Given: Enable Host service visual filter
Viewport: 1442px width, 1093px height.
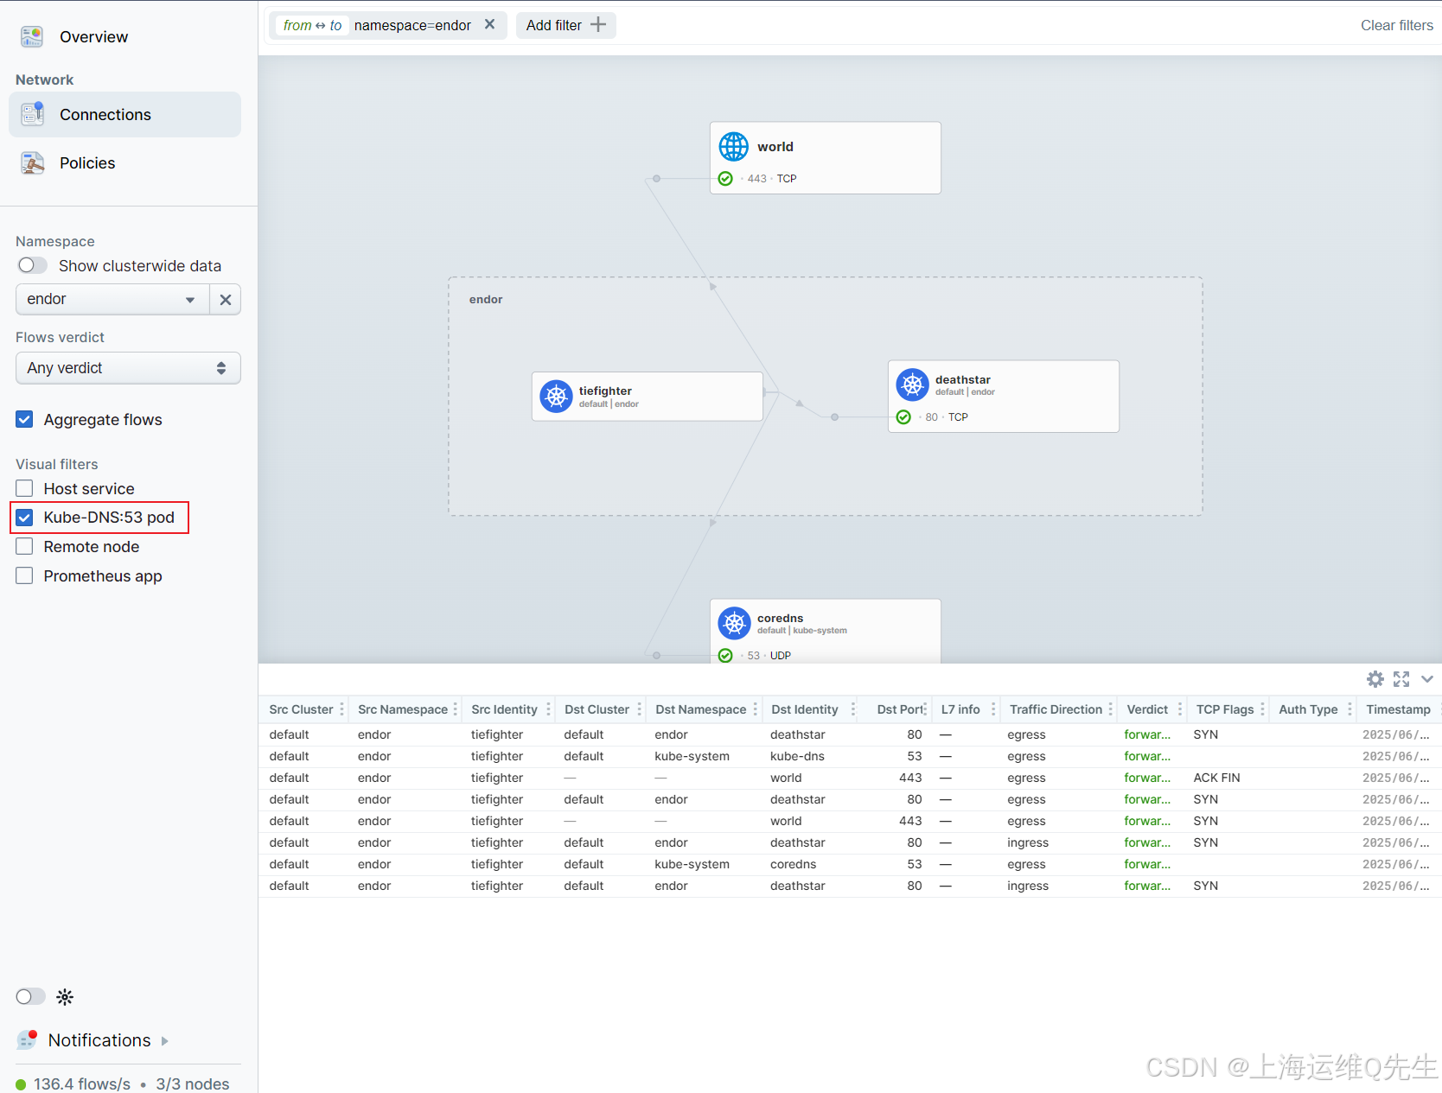Looking at the screenshot, I should pos(24,489).
